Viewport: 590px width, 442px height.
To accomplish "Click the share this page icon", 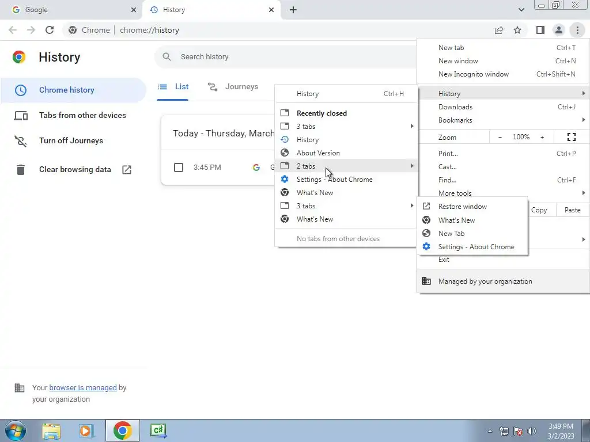I will click(499, 30).
